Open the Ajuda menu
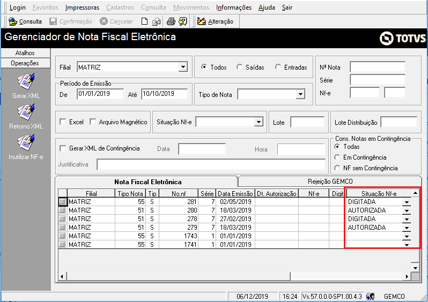Image resolution: width=428 pixels, height=302 pixels. pos(267,7)
